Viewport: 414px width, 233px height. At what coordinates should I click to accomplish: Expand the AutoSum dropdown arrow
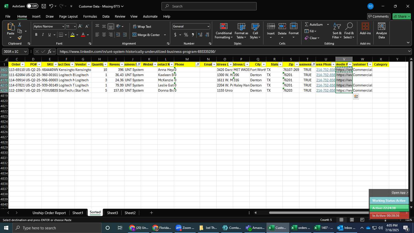click(328, 24)
